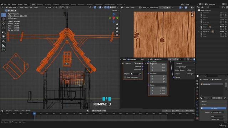The image size is (228, 128).
Task: Click the pan hand icon in 3D viewport
Action: pos(117,28)
